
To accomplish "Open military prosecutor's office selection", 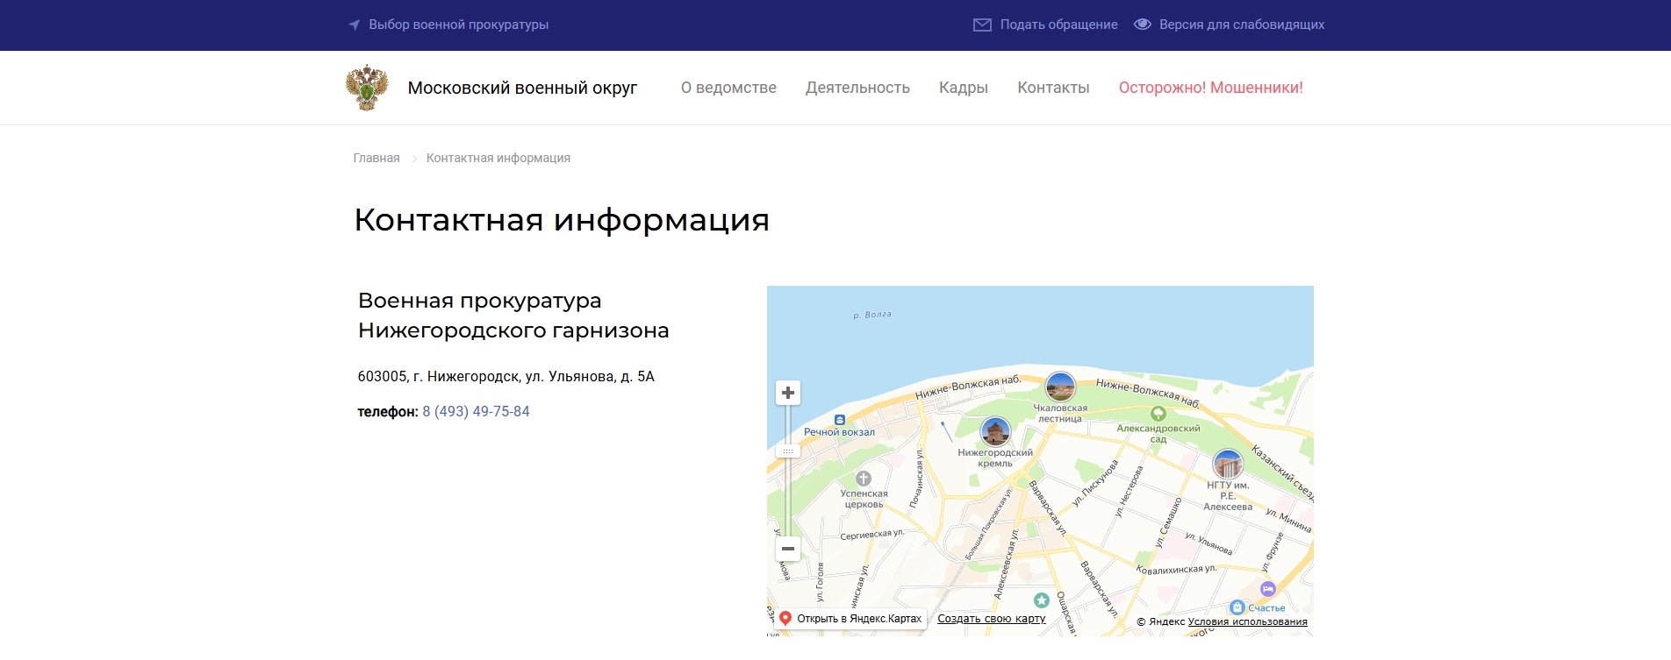I will (x=448, y=25).
